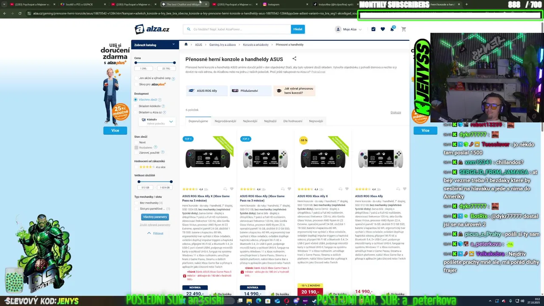544x306 pixels.
Task: Expand the Moje Alza chevron
Action: (x=360, y=29)
